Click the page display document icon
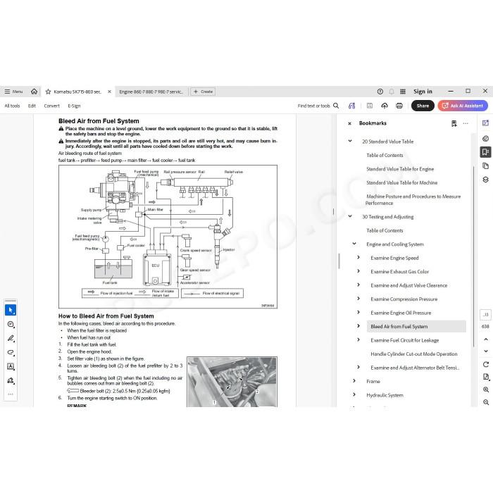 pos(486,377)
